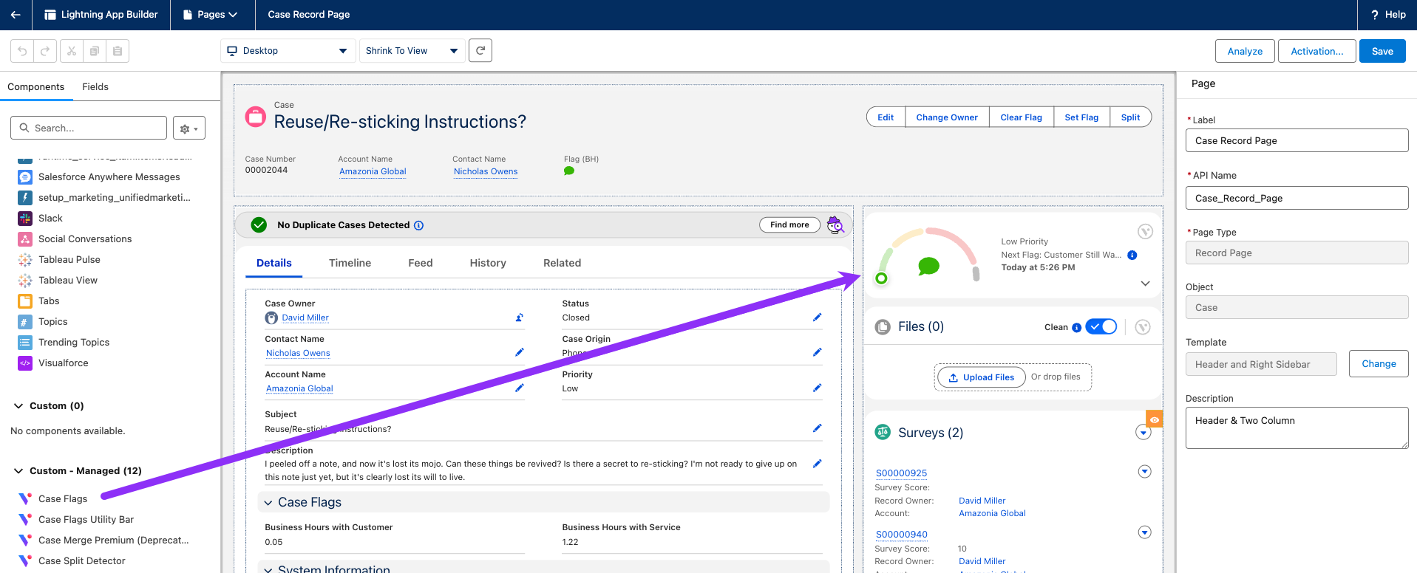The height and width of the screenshot is (573, 1417).
Task: Click the Undo icon
Action: (22, 51)
